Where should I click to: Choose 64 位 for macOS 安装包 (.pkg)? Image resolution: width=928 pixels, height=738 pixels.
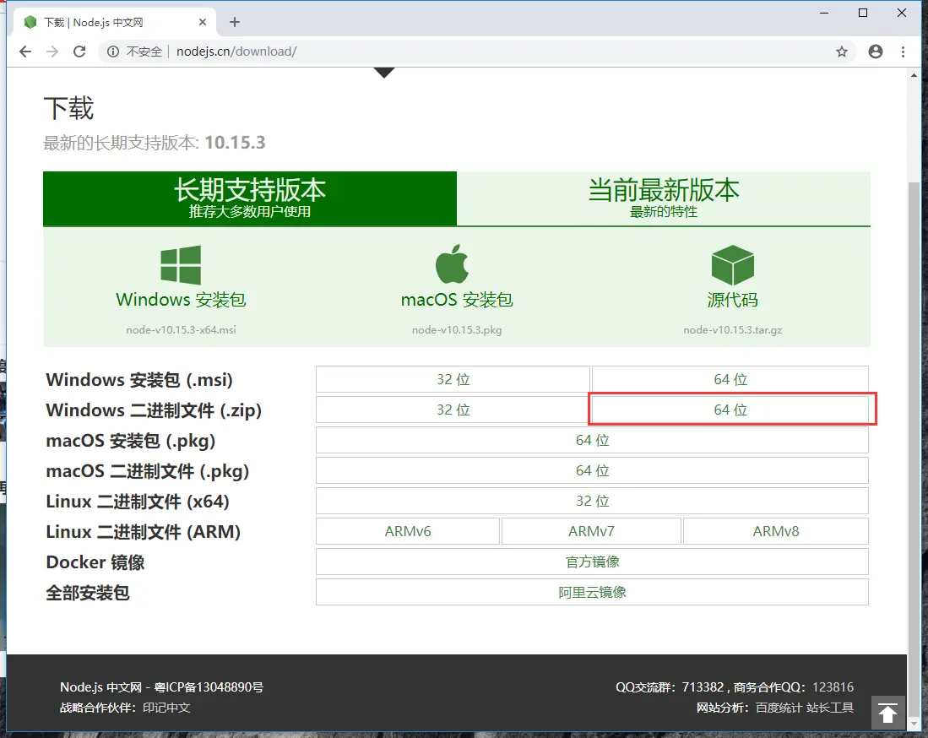[593, 440]
